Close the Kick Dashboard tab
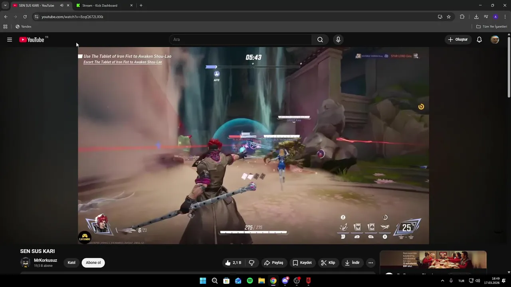The height and width of the screenshot is (287, 511). pyautogui.click(x=131, y=6)
